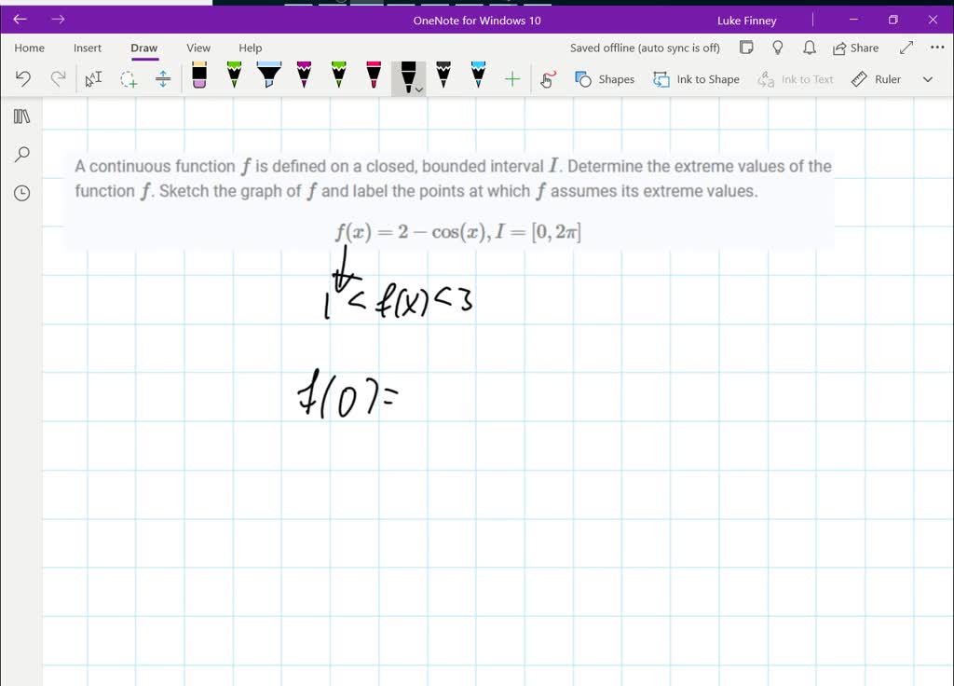
Task: Show recent notes list
Action: [x=20, y=193]
